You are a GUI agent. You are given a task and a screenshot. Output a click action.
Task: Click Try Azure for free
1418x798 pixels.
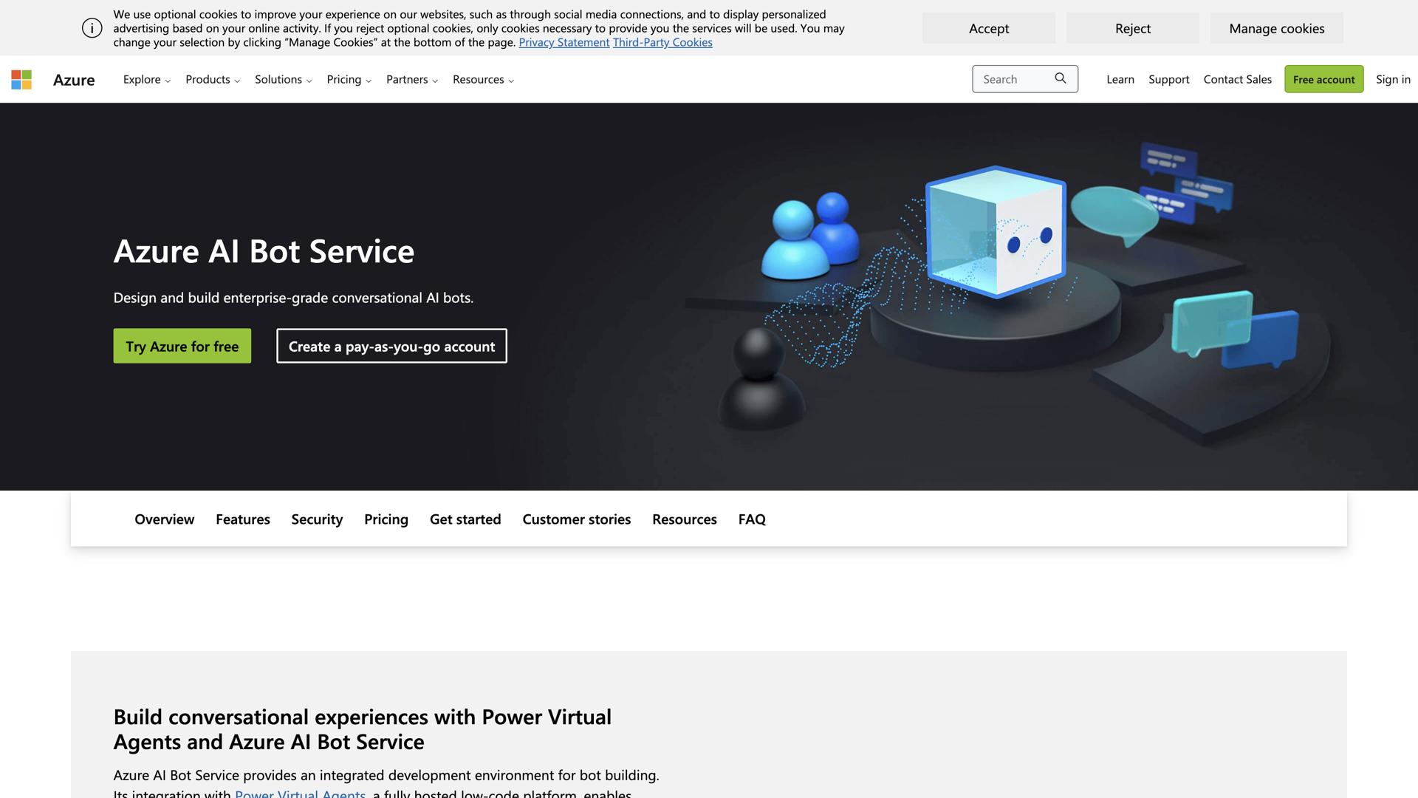[x=182, y=346]
